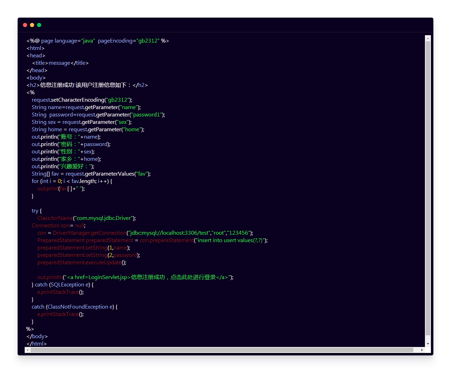Click the vertical scrollbar thumb
451x373 pixels.
428,188
